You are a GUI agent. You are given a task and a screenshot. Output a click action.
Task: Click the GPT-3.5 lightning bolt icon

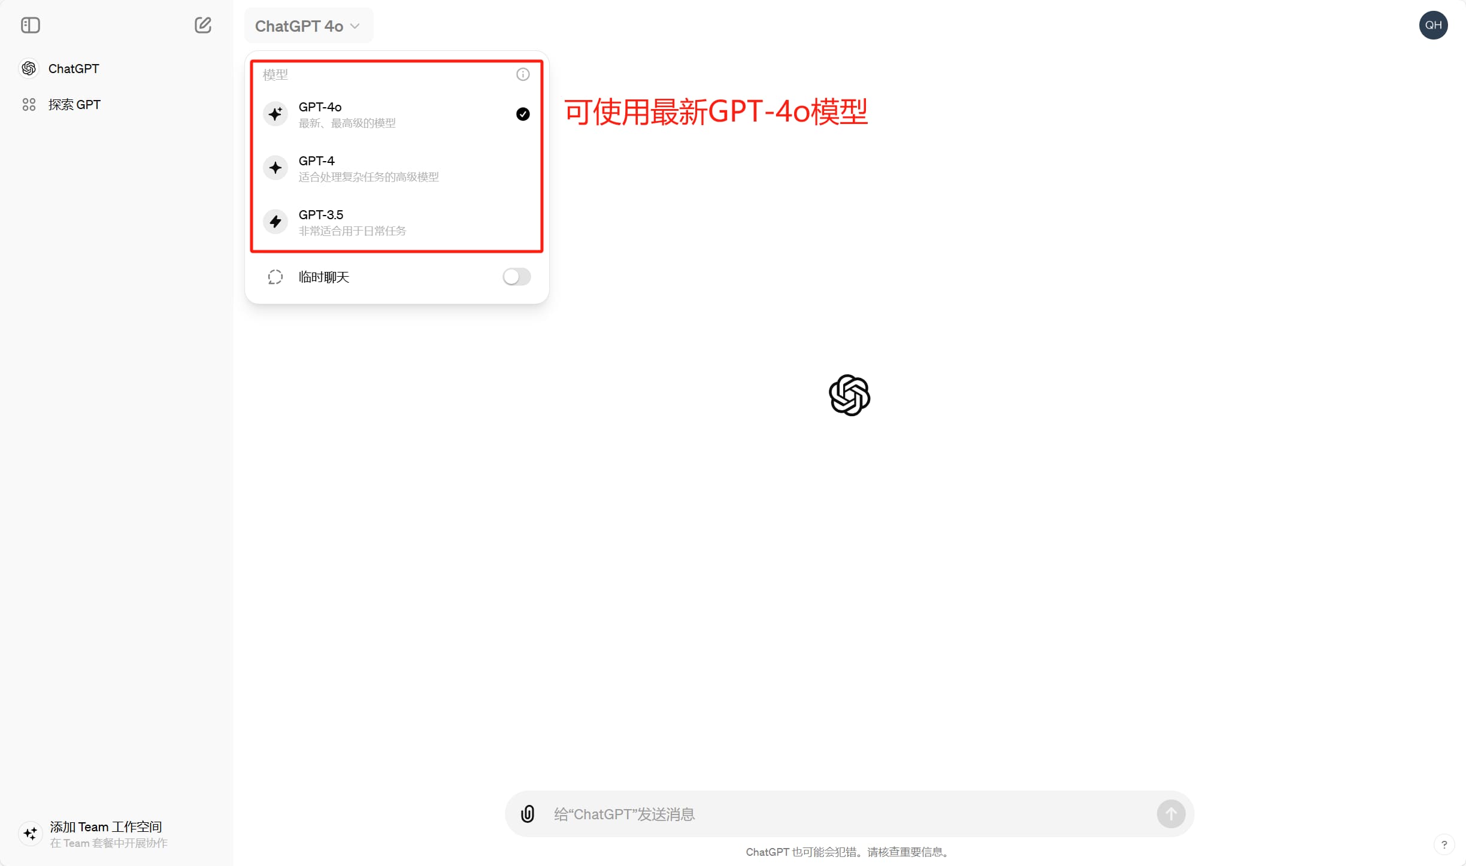click(x=275, y=222)
